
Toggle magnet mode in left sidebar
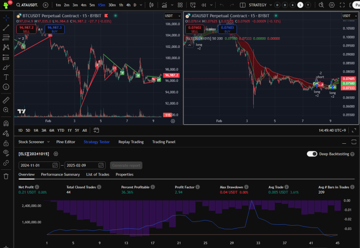click(6, 123)
